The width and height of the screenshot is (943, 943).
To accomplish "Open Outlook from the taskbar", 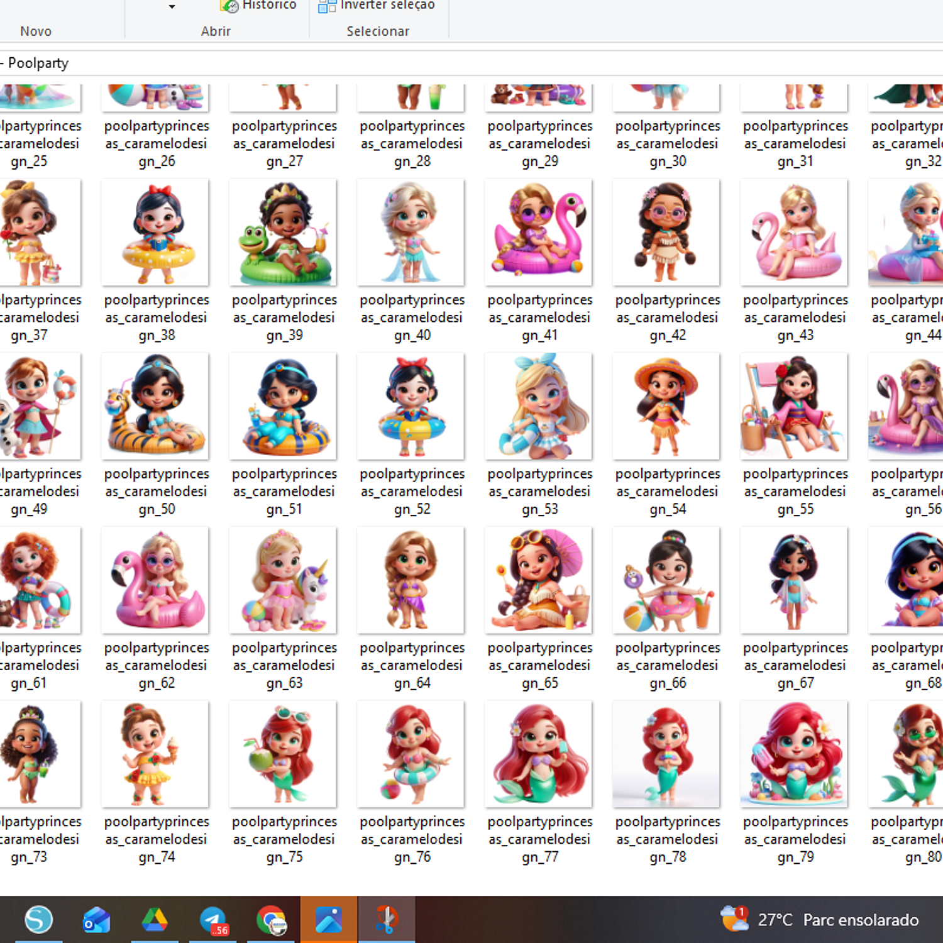I will [96, 920].
